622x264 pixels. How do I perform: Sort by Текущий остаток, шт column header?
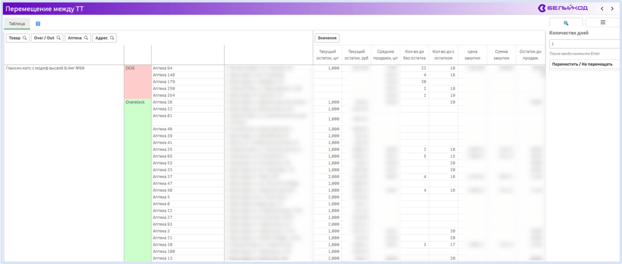pos(327,55)
